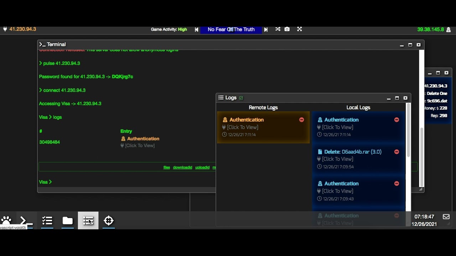Image resolution: width=456 pixels, height=256 pixels.
Task: Click 'Game Activity: High' indicator
Action: click(x=169, y=30)
